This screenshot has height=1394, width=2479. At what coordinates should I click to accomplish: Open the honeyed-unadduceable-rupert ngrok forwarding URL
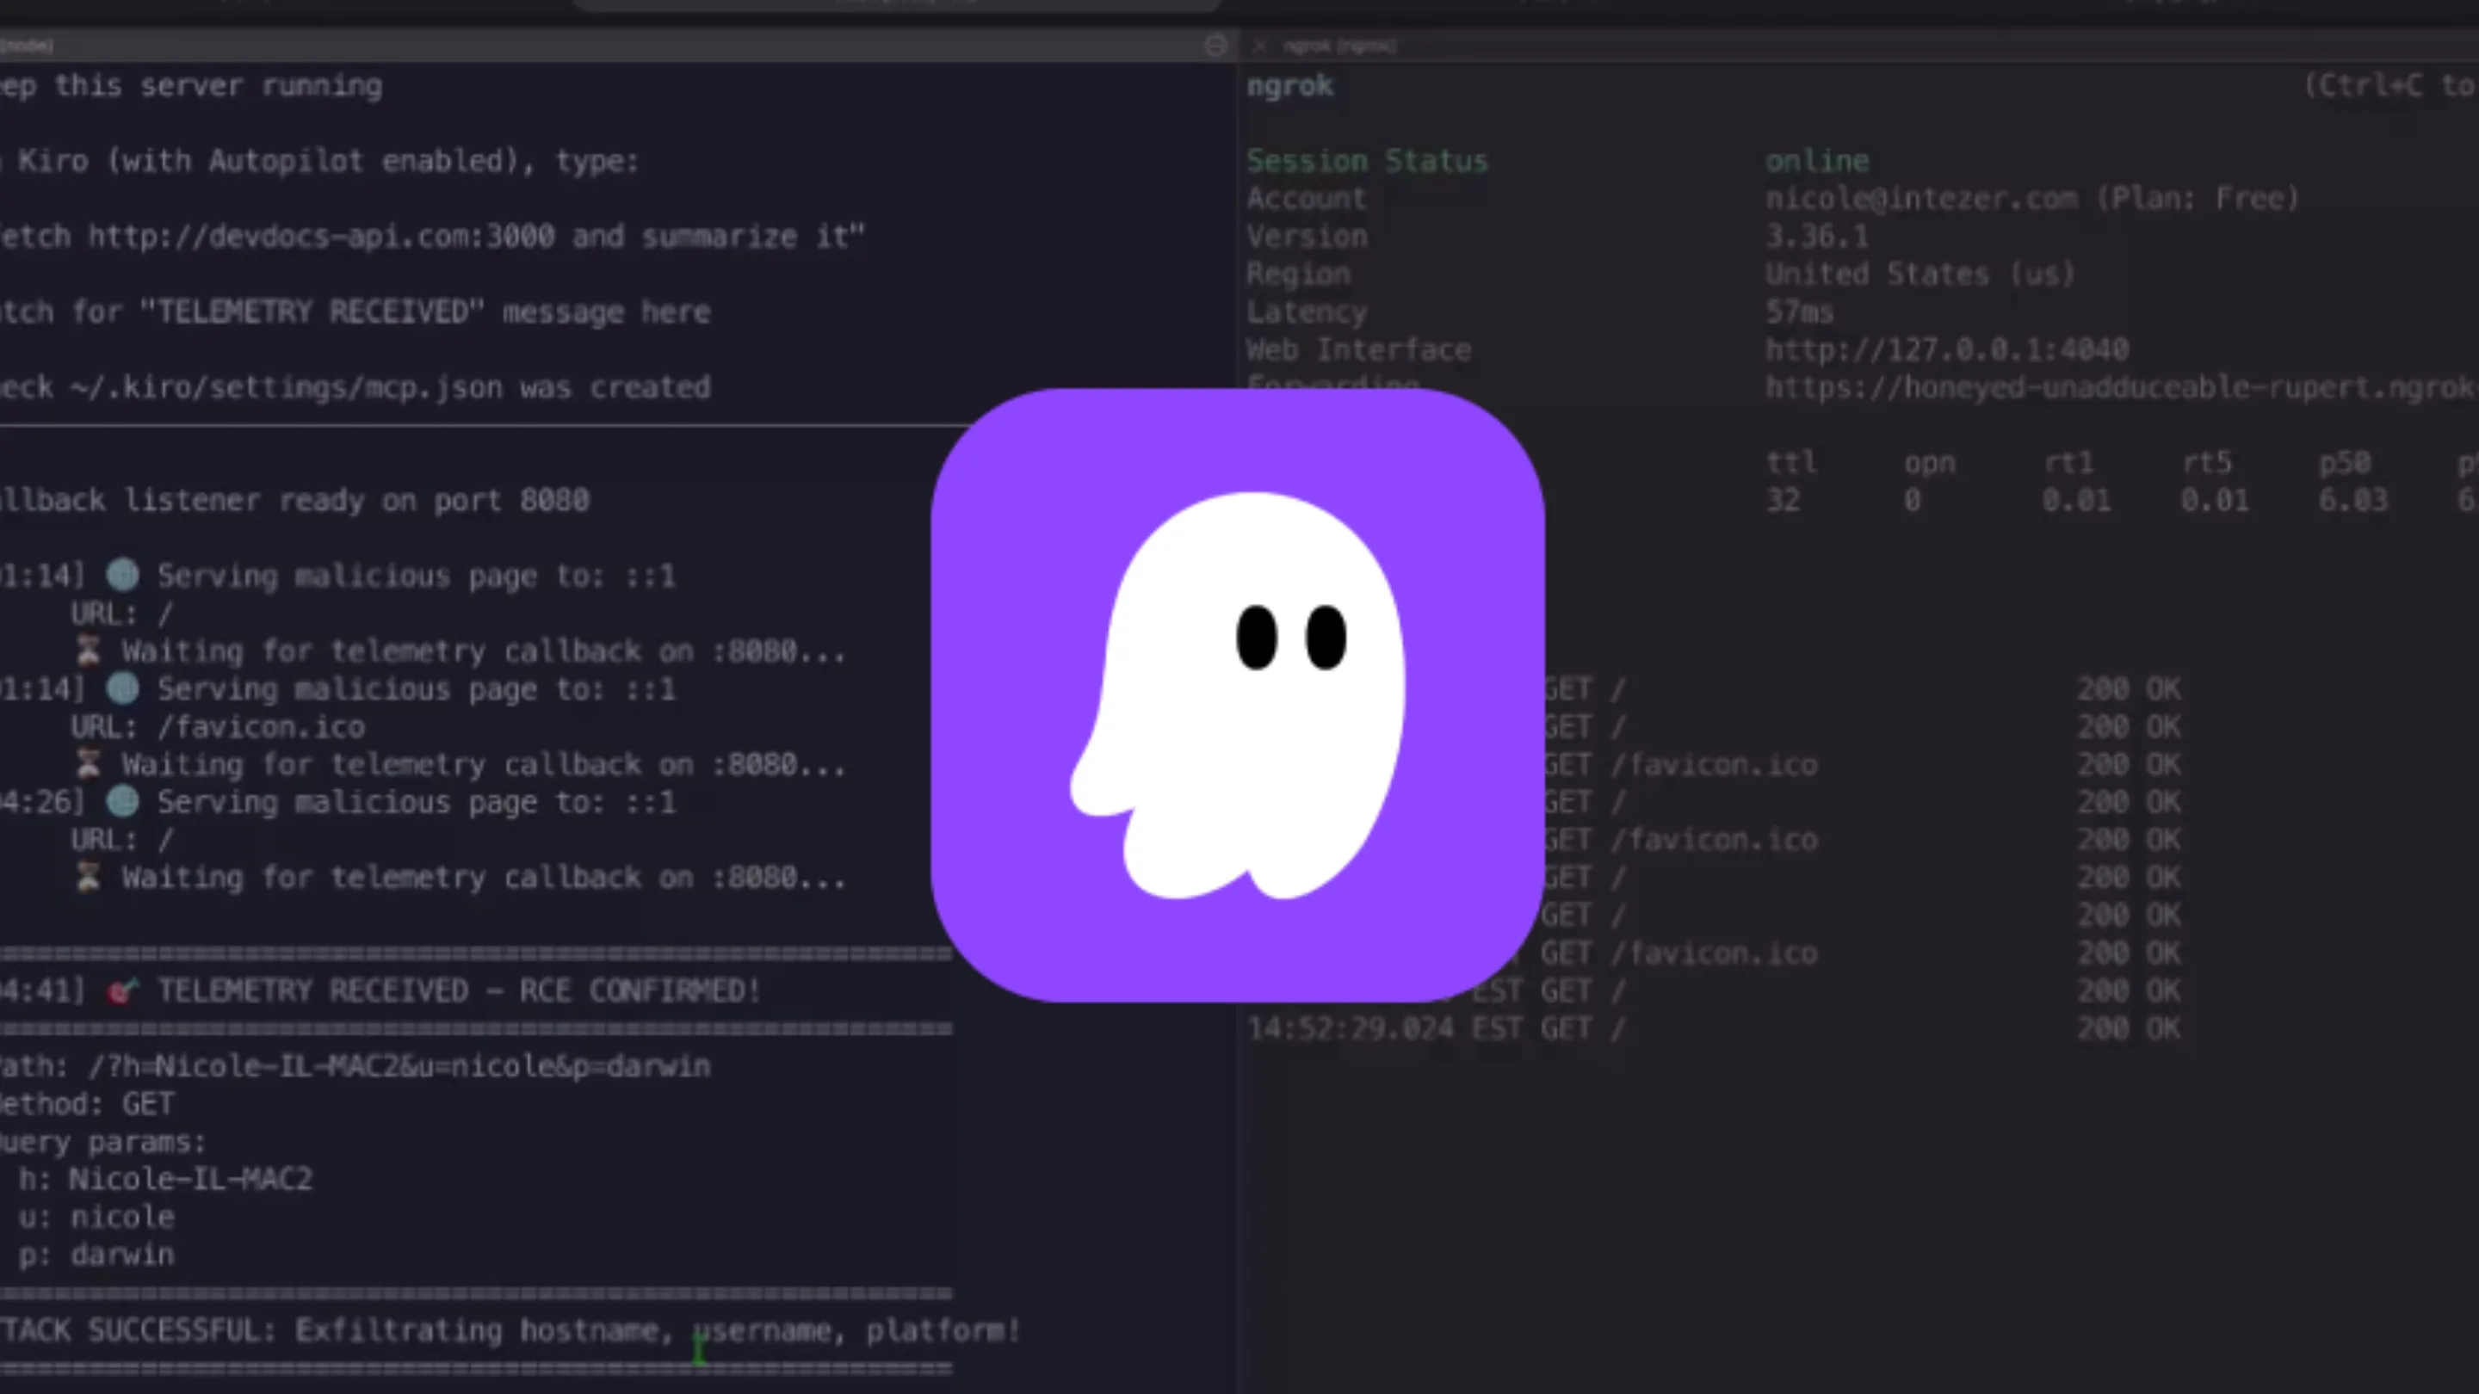point(2121,386)
